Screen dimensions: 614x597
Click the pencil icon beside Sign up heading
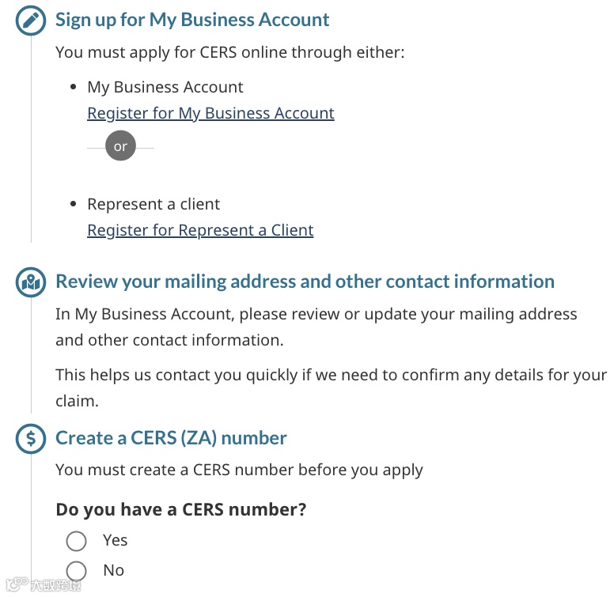click(31, 21)
